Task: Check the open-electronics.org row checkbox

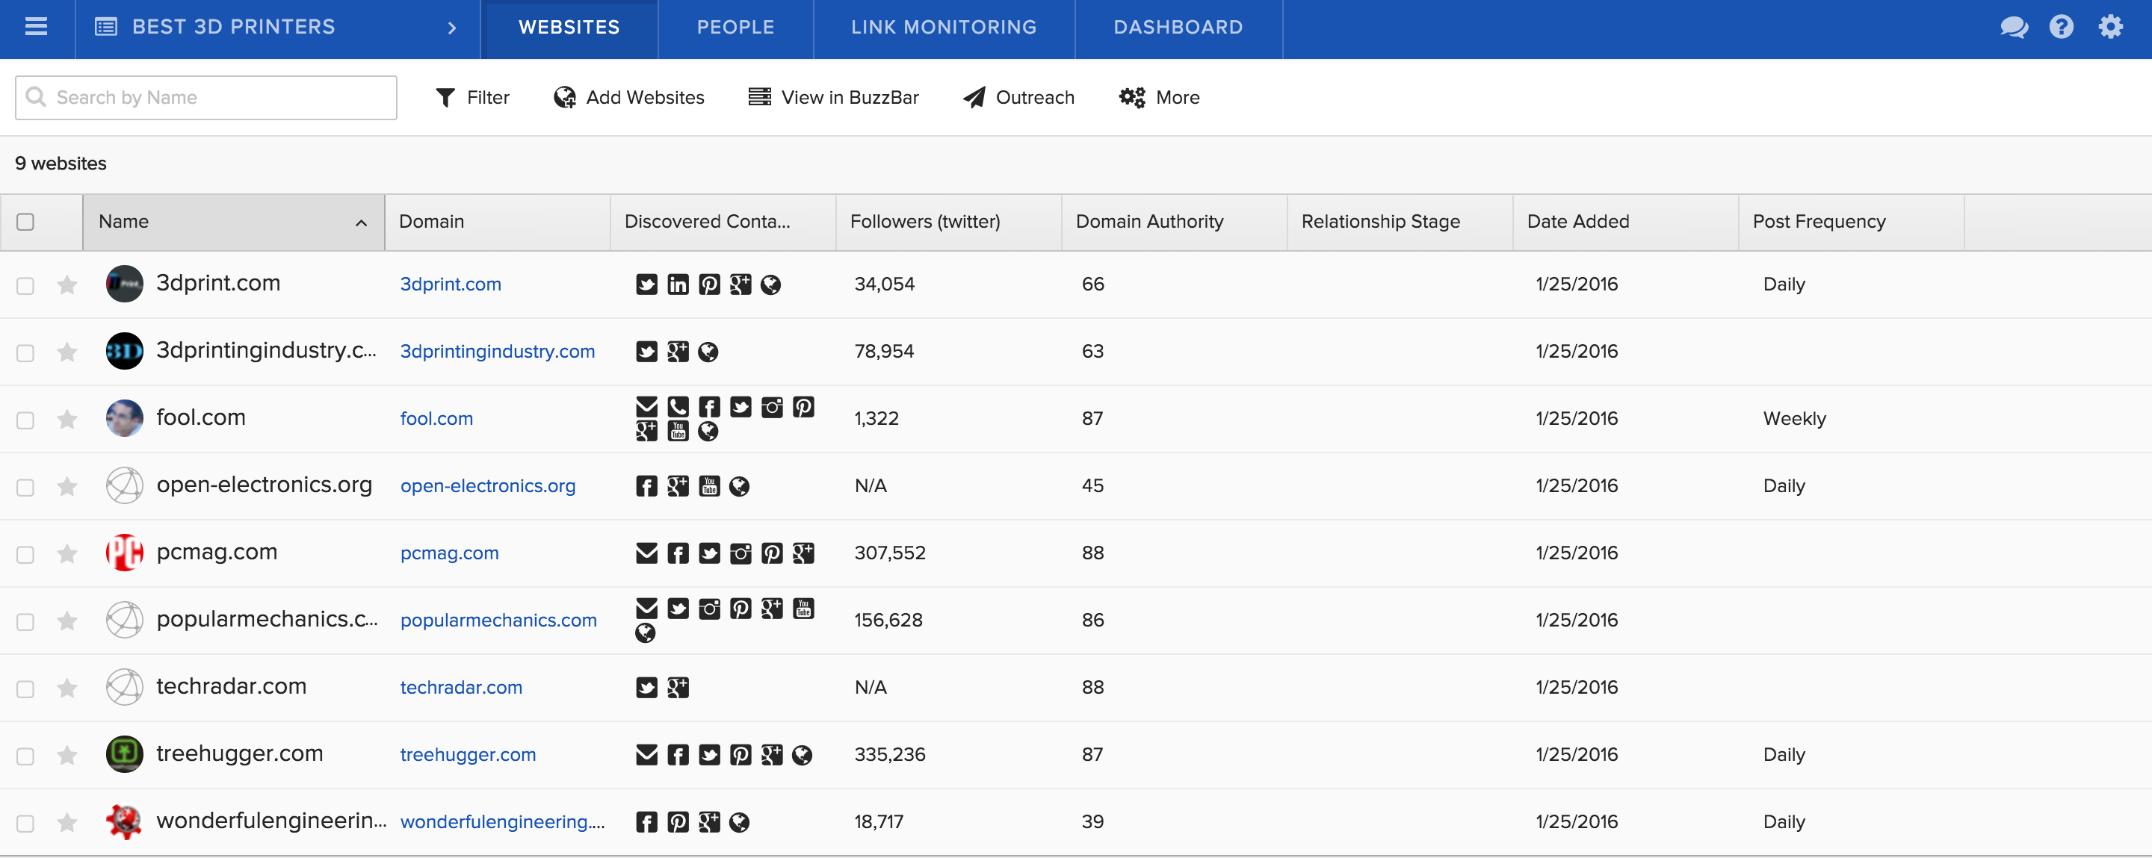Action: tap(25, 487)
